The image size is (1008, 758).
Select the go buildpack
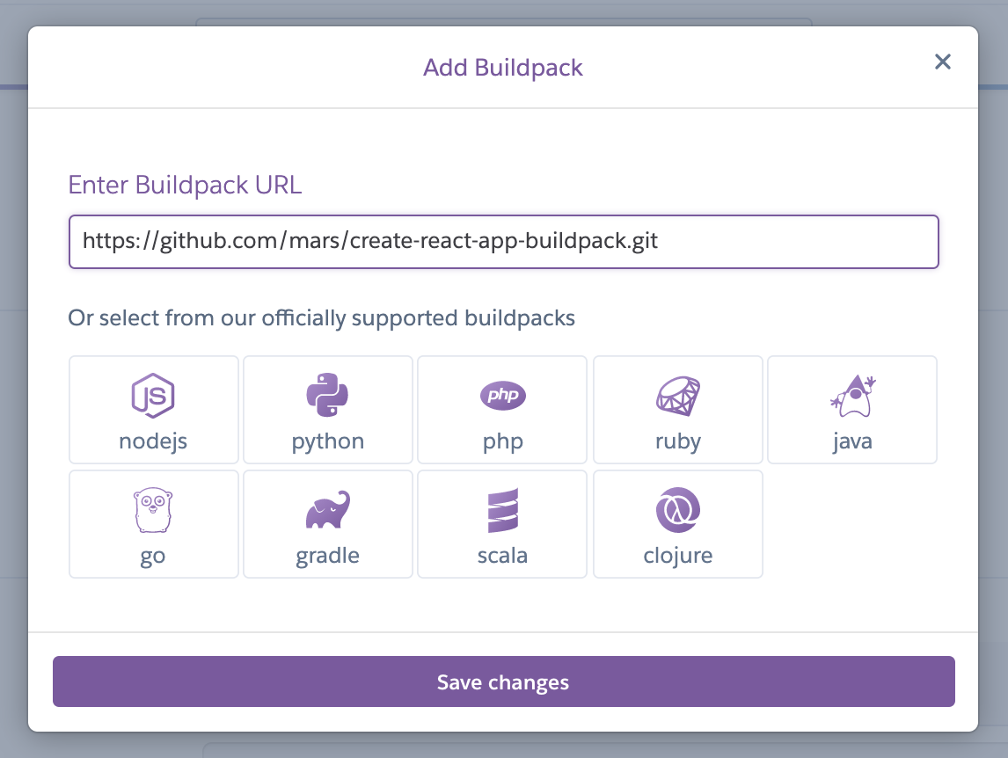pyautogui.click(x=154, y=524)
